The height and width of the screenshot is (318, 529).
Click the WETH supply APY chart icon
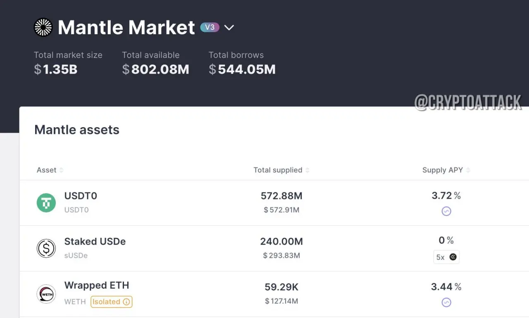[446, 302]
